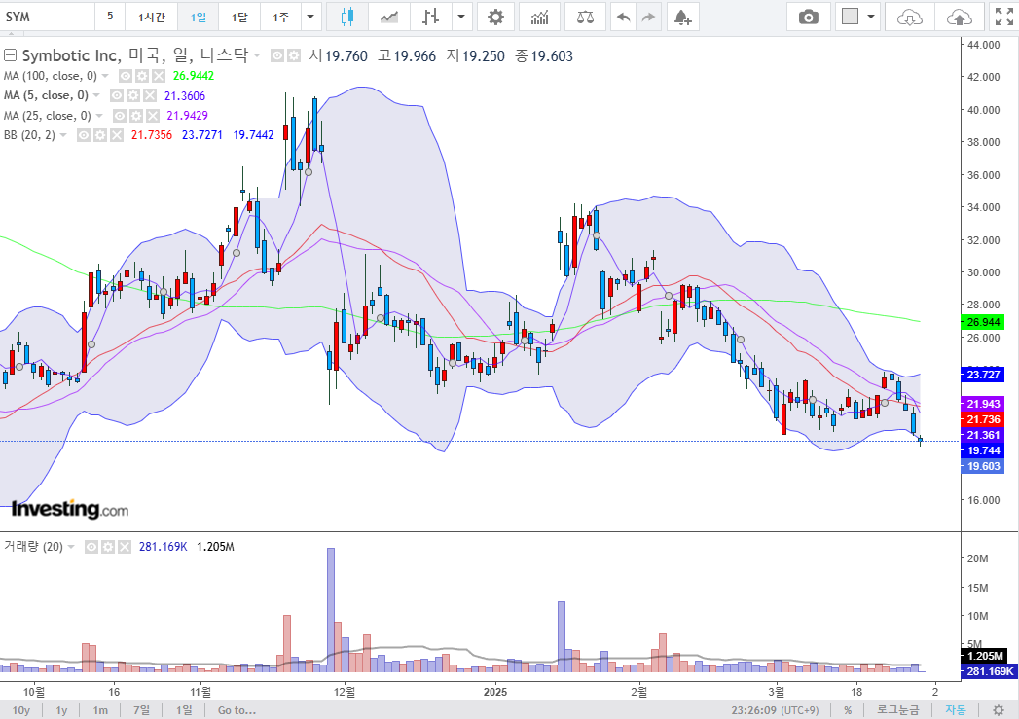The width and height of the screenshot is (1019, 719).
Task: Remove the MA 5 indicator with X
Action: (150, 95)
